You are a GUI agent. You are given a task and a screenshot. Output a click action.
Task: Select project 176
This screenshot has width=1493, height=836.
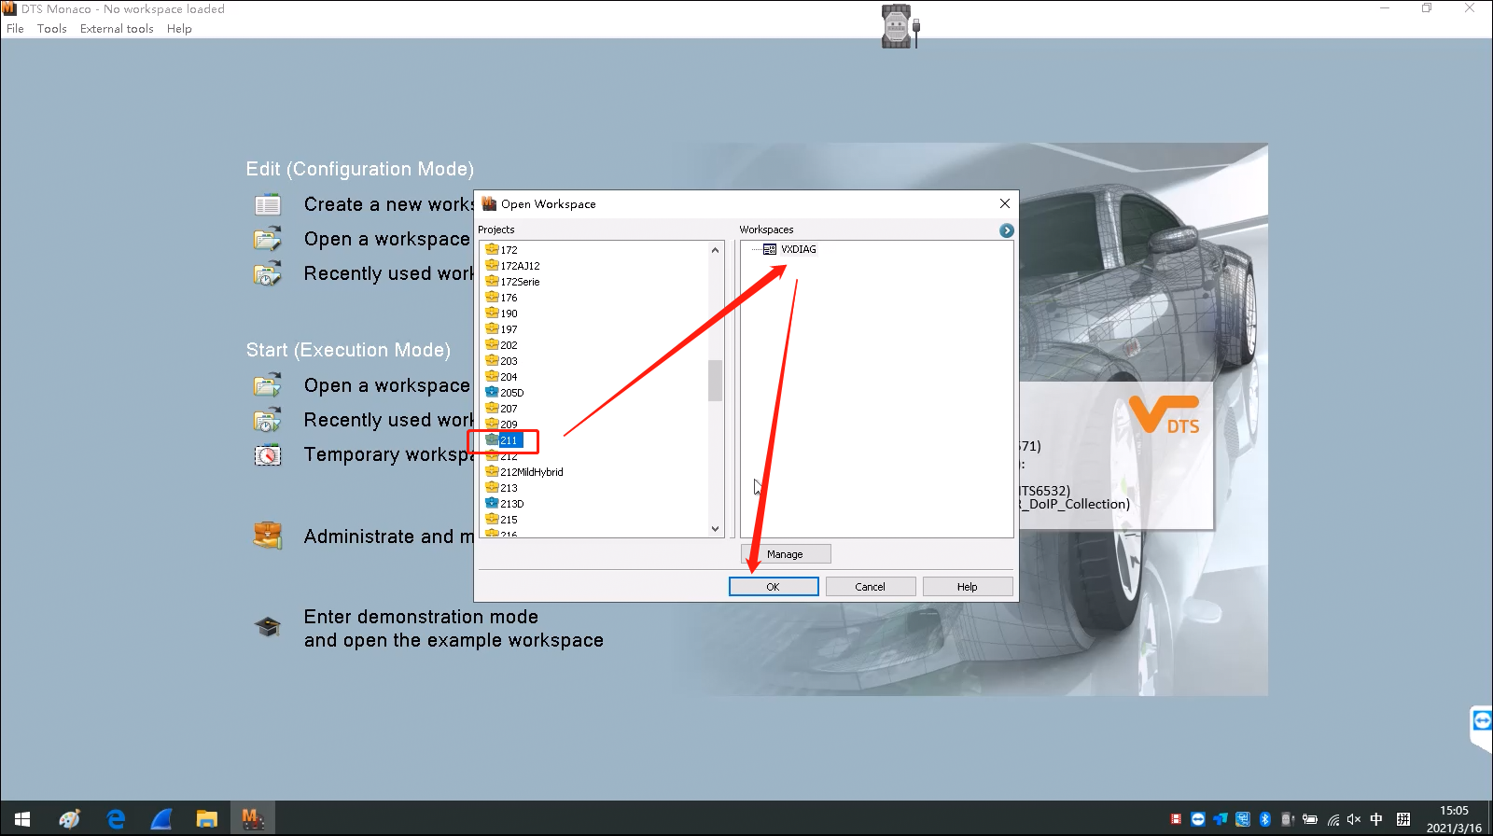point(501,298)
